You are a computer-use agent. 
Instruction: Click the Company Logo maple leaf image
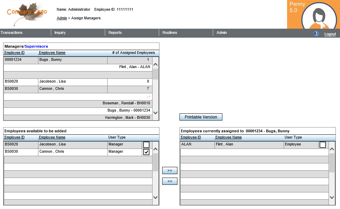pos(27,14)
